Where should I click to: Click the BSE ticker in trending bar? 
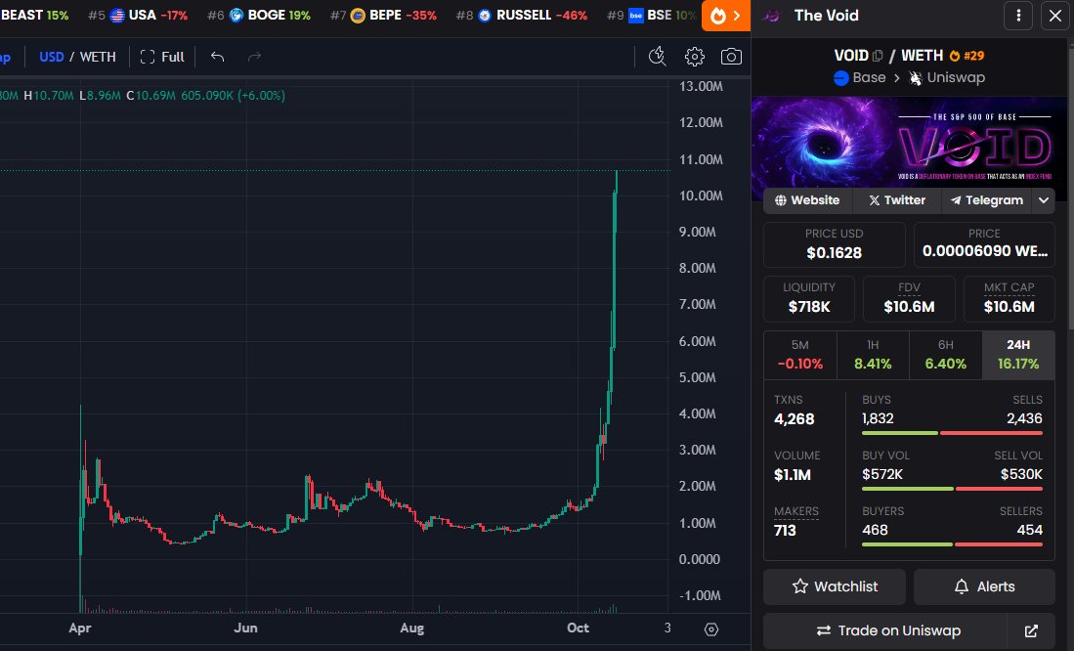tap(652, 15)
